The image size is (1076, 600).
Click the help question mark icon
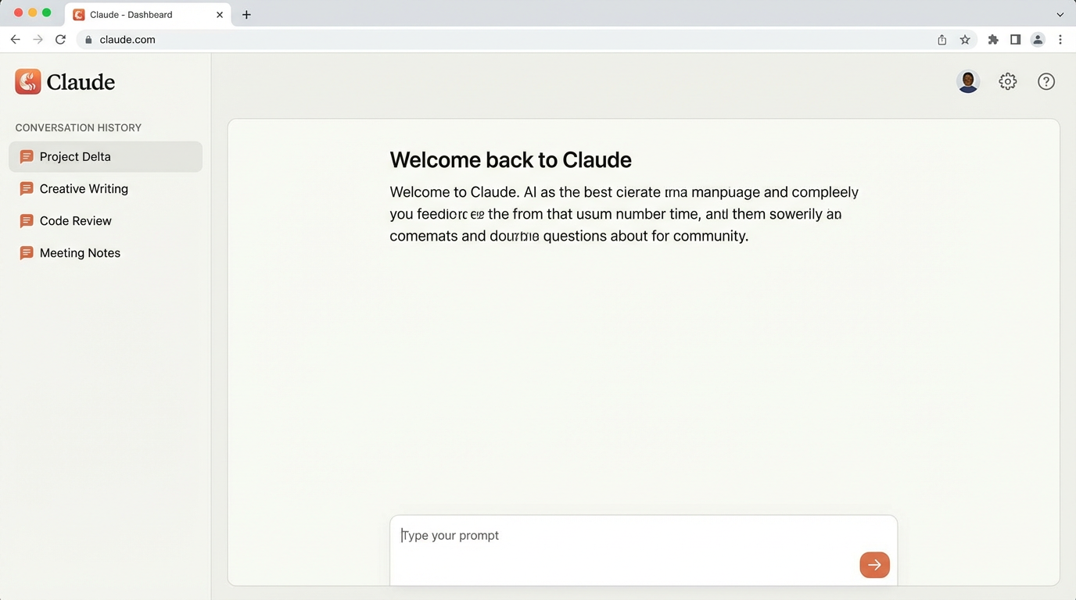pyautogui.click(x=1046, y=81)
